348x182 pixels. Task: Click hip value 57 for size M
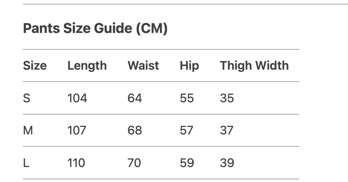click(187, 130)
